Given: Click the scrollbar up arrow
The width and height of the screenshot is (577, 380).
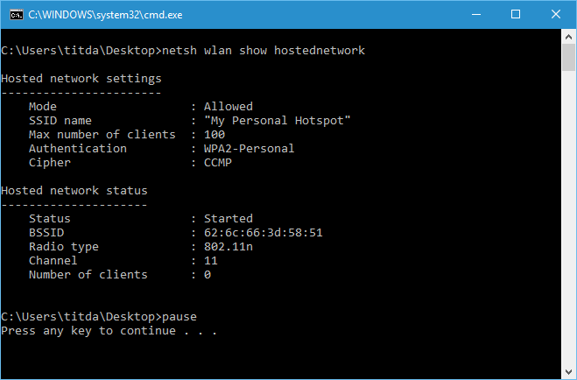Looking at the screenshot, I should pyautogui.click(x=568, y=37).
